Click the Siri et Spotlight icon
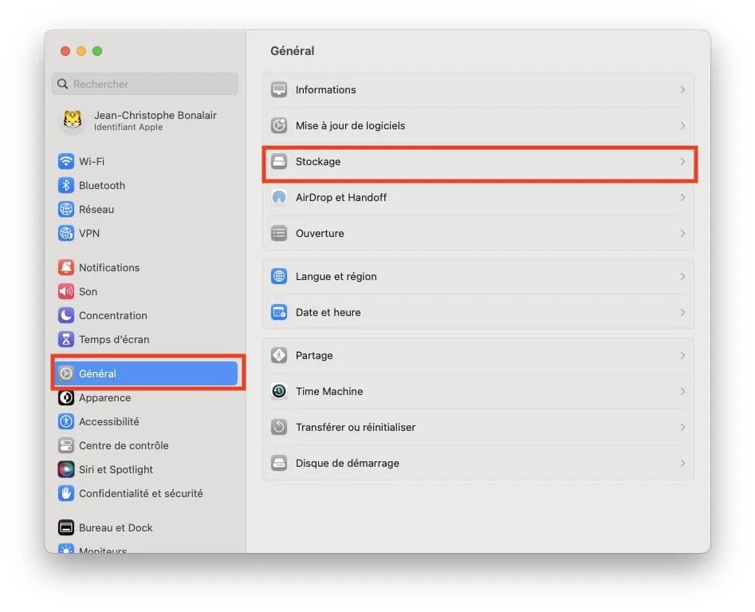Screen dimensions: 755x612 [x=66, y=469]
